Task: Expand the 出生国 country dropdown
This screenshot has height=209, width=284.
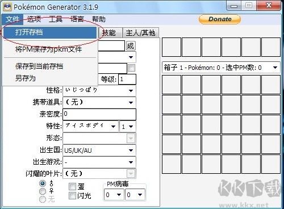Action: point(131,151)
